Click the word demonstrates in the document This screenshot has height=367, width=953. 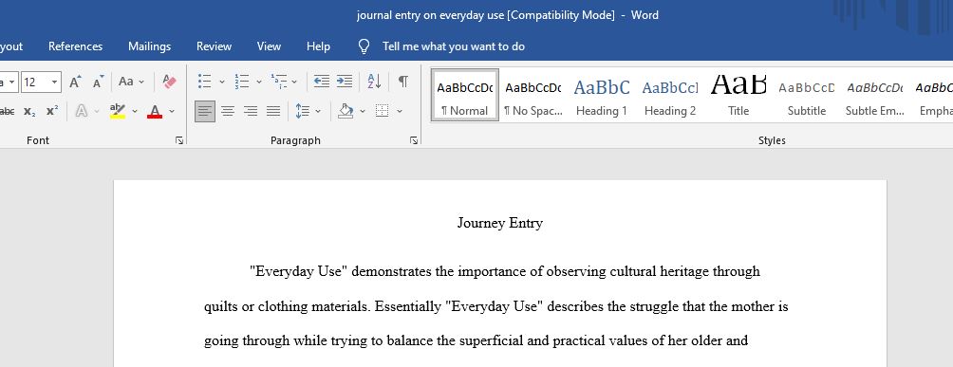click(x=392, y=271)
